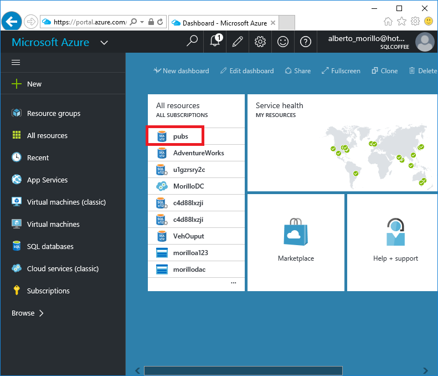Click Share dashboard button
Screen dimensions: 438x376
298,71
